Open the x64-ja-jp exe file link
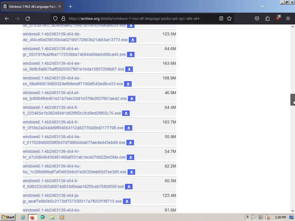This screenshot has height=221, width=295. [x=72, y=198]
